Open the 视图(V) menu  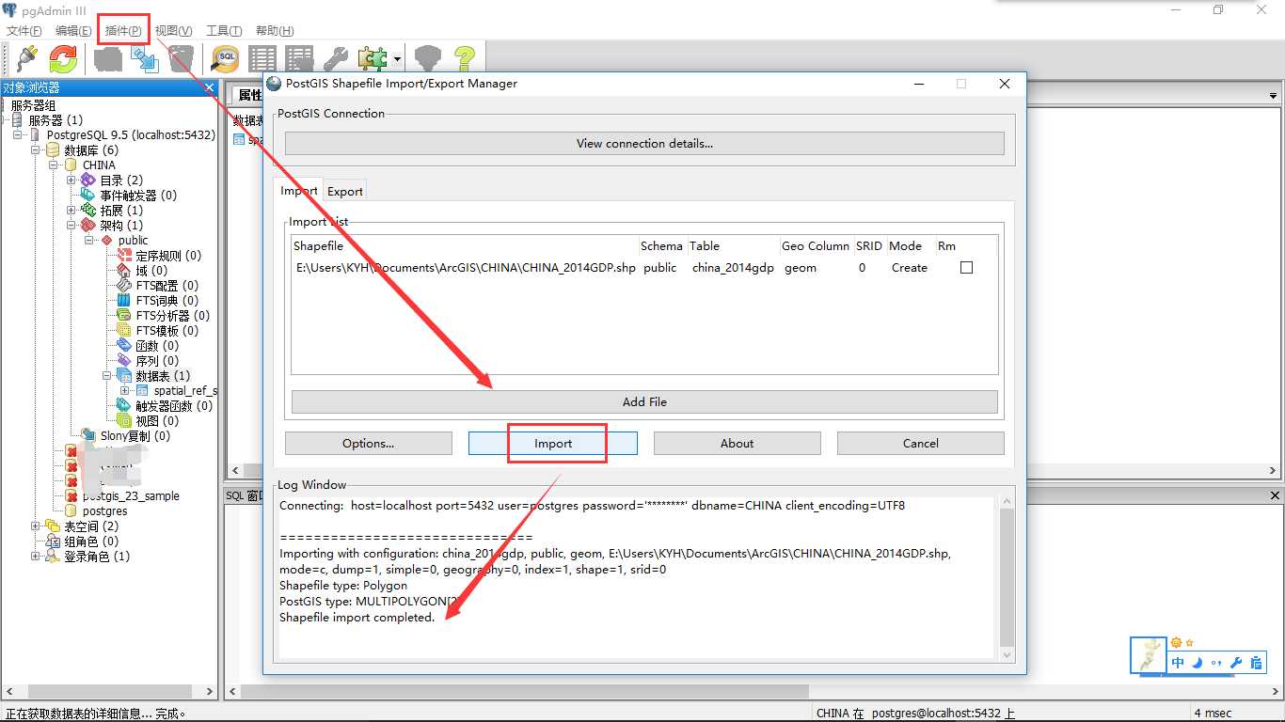click(x=173, y=31)
